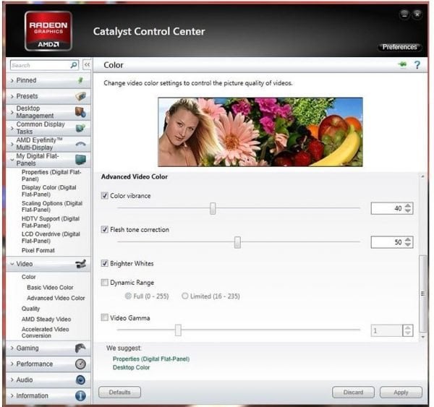
Task: Open help with the question mark icon
Action: click(417, 65)
